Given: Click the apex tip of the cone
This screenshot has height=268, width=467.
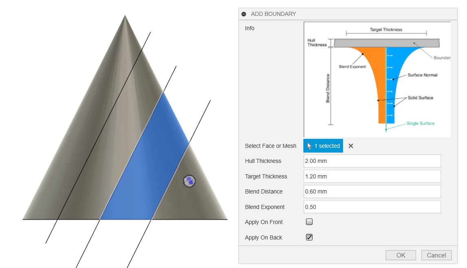Looking at the screenshot, I should pos(125,17).
